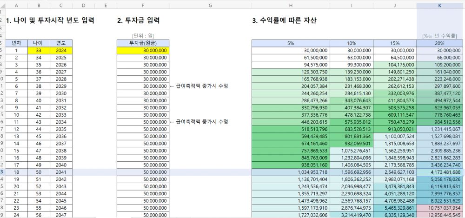
Task: Click year cell 2041
Action: [61, 172]
